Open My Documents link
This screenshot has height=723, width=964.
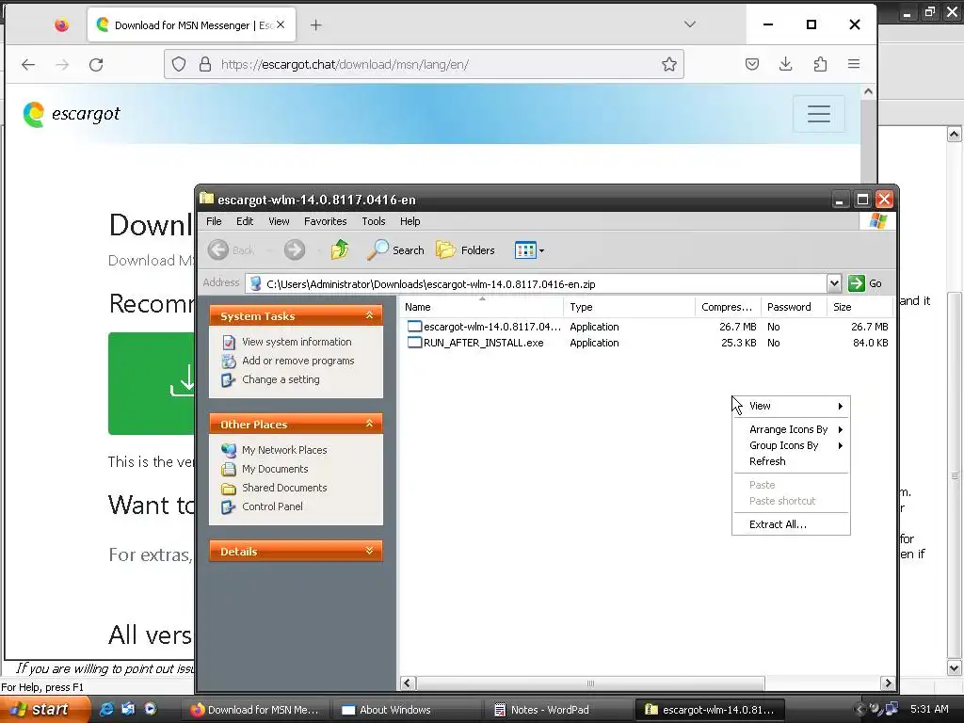tap(275, 469)
